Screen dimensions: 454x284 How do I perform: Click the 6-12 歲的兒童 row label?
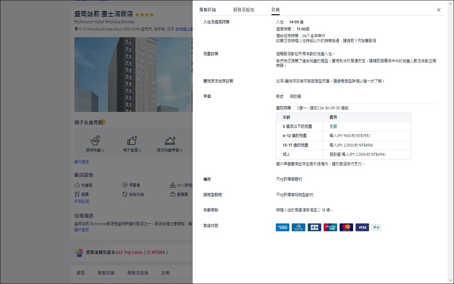(x=294, y=136)
